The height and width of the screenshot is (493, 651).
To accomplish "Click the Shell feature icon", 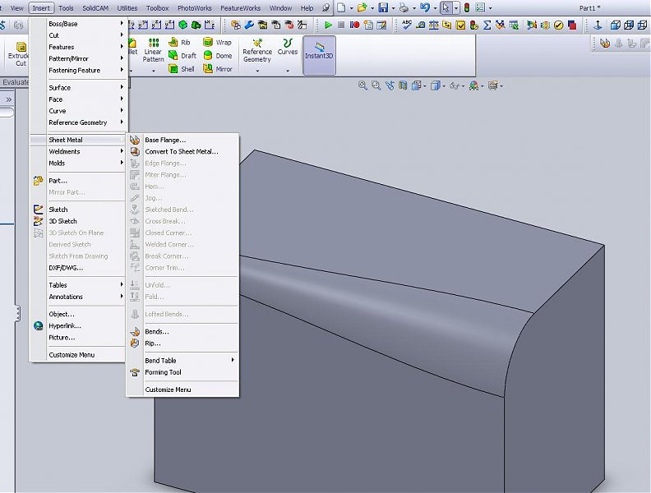I will pos(181,69).
